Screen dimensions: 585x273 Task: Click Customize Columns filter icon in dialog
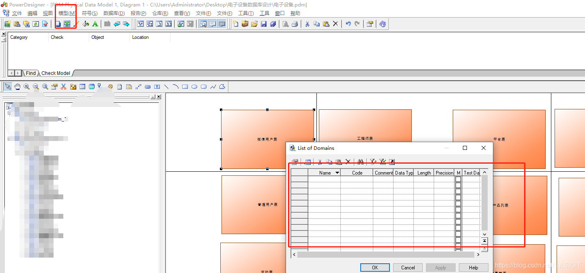[373, 162]
